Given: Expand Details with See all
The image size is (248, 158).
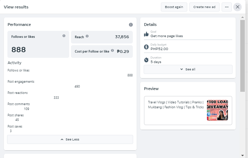Looking at the screenshot, I should 188,69.
